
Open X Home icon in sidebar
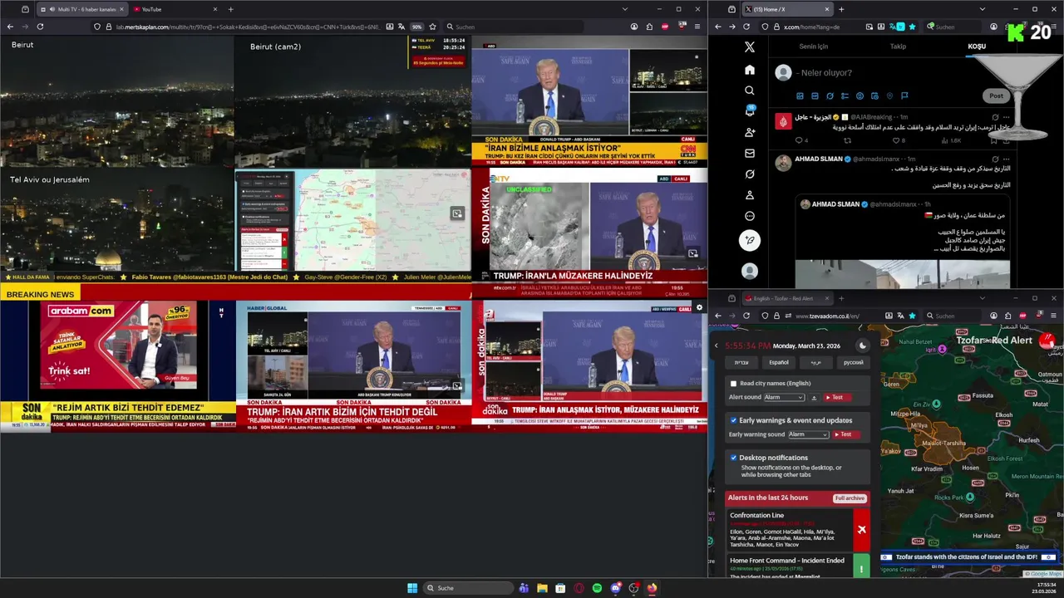coord(750,70)
